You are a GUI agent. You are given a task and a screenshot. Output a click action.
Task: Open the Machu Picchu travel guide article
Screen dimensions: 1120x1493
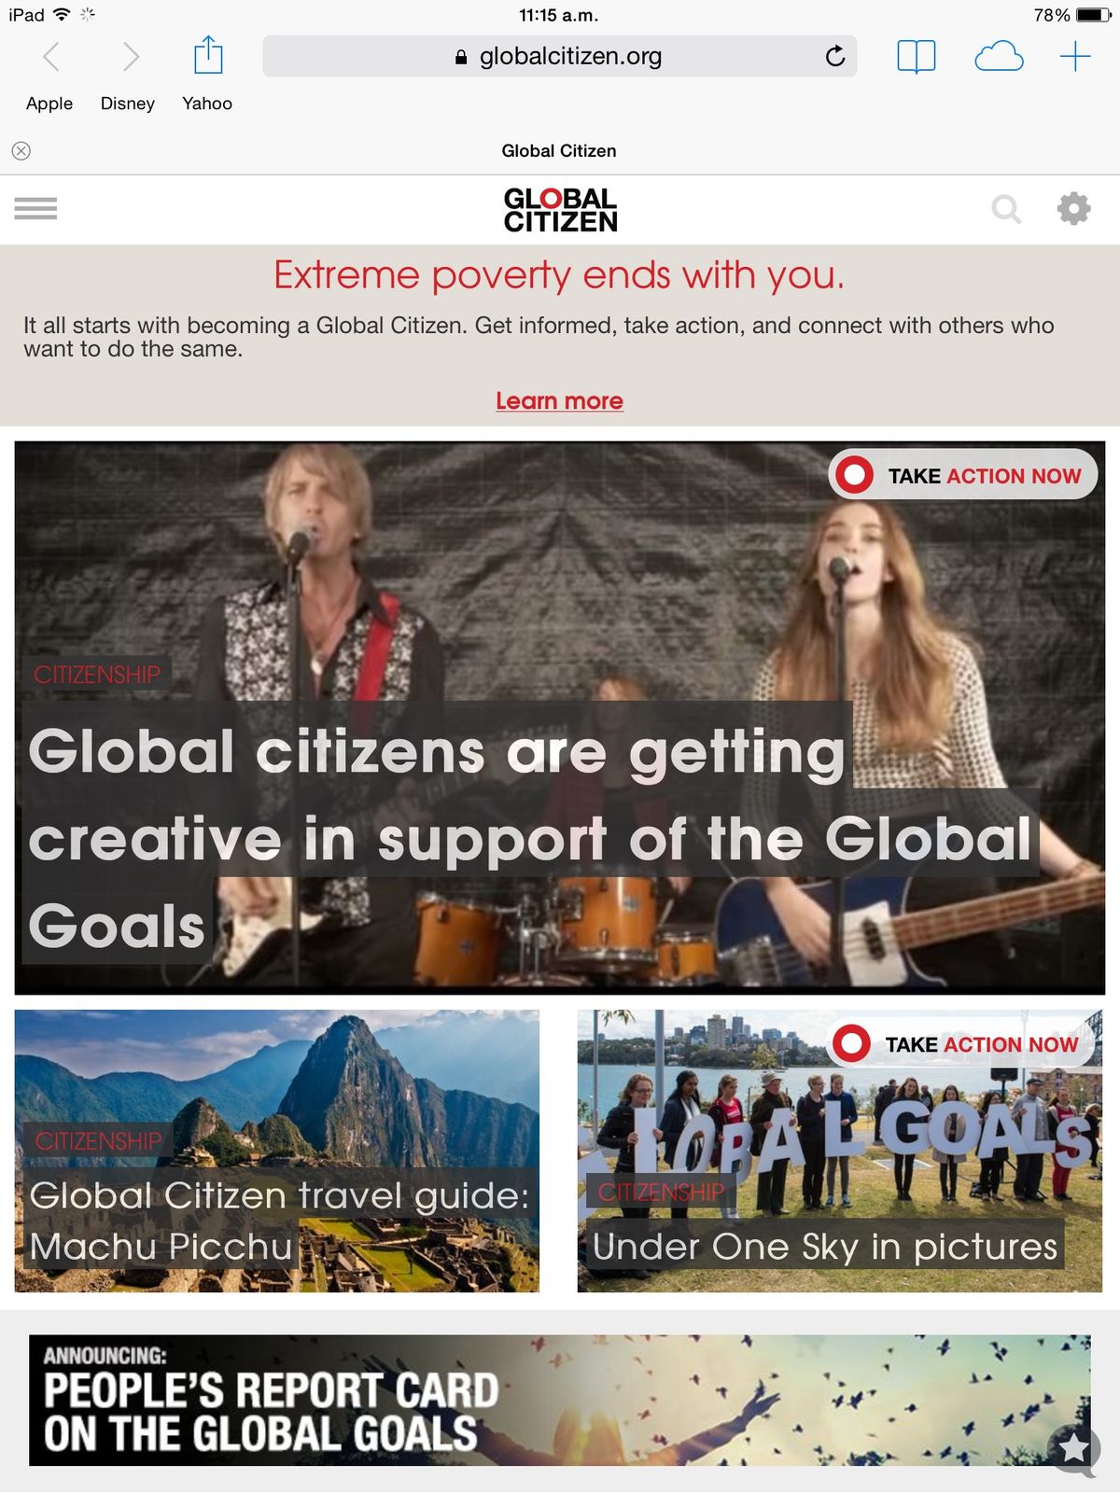[x=277, y=1151]
